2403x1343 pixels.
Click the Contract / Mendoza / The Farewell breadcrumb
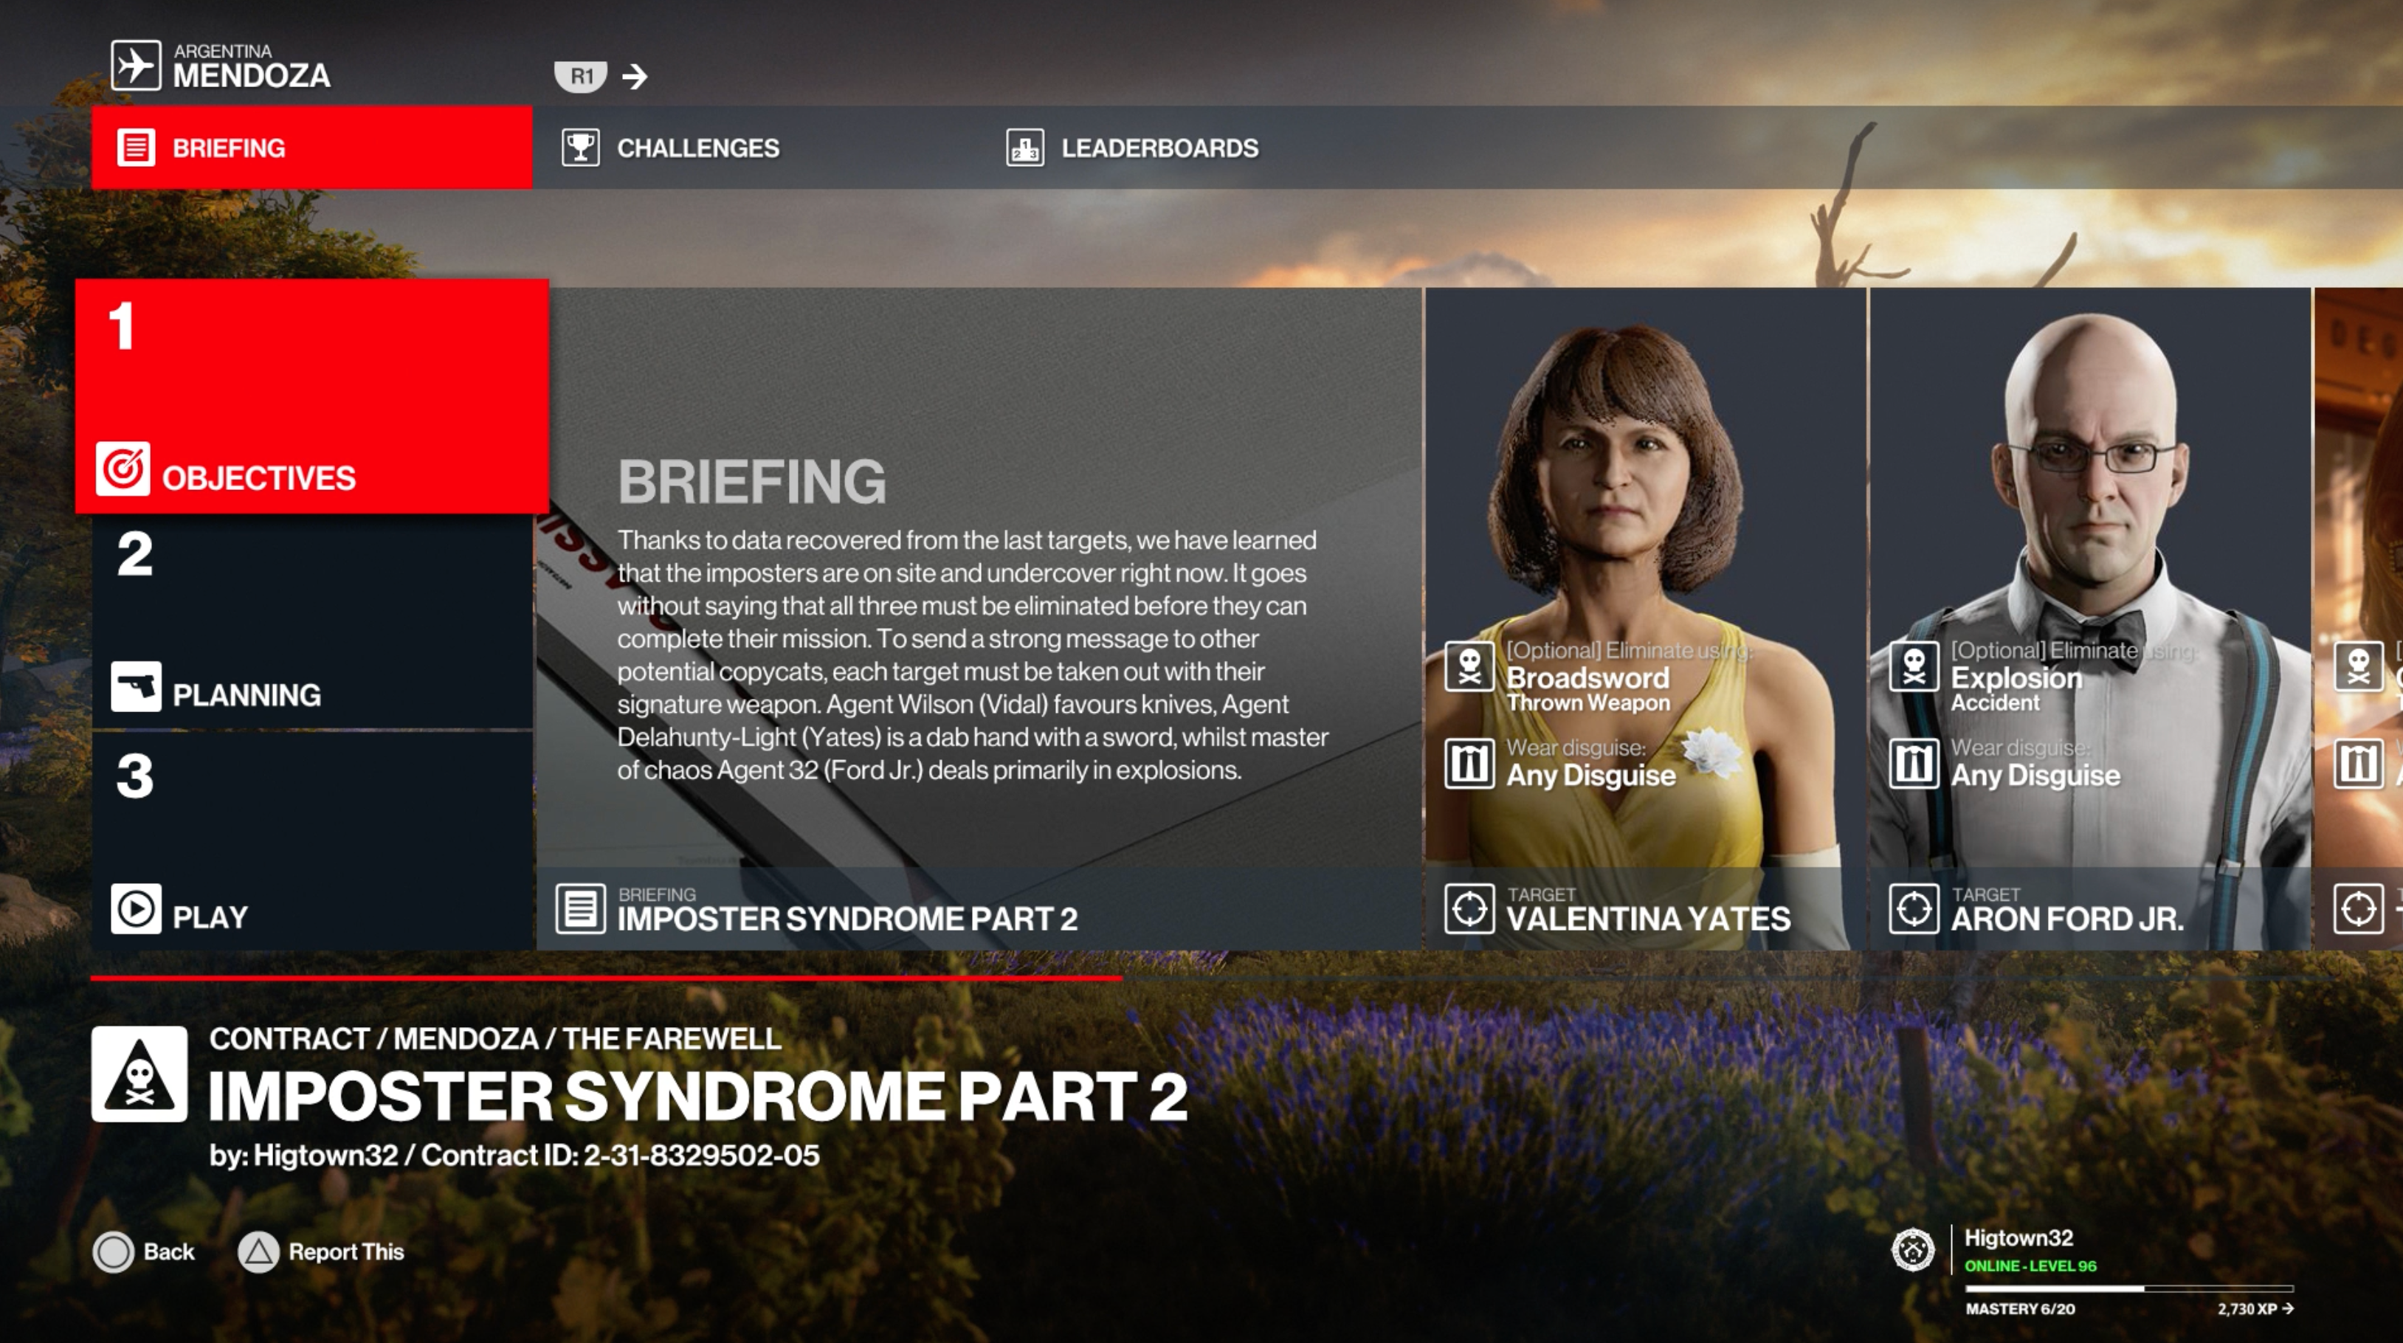pyautogui.click(x=495, y=1038)
